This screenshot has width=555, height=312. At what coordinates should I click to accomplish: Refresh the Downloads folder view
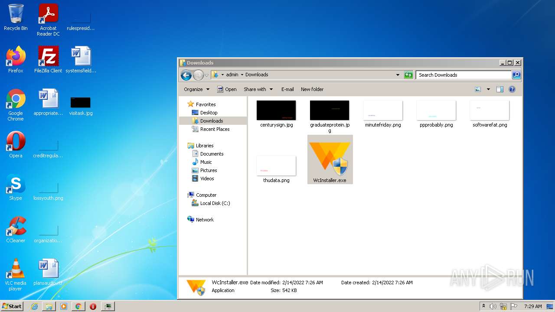[x=408, y=75]
